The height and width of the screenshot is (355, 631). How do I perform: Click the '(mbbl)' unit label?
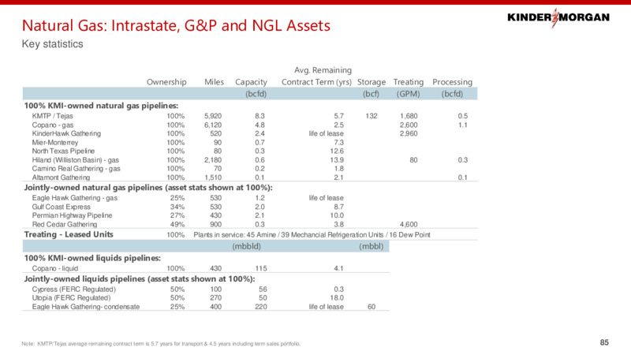tap(371, 246)
